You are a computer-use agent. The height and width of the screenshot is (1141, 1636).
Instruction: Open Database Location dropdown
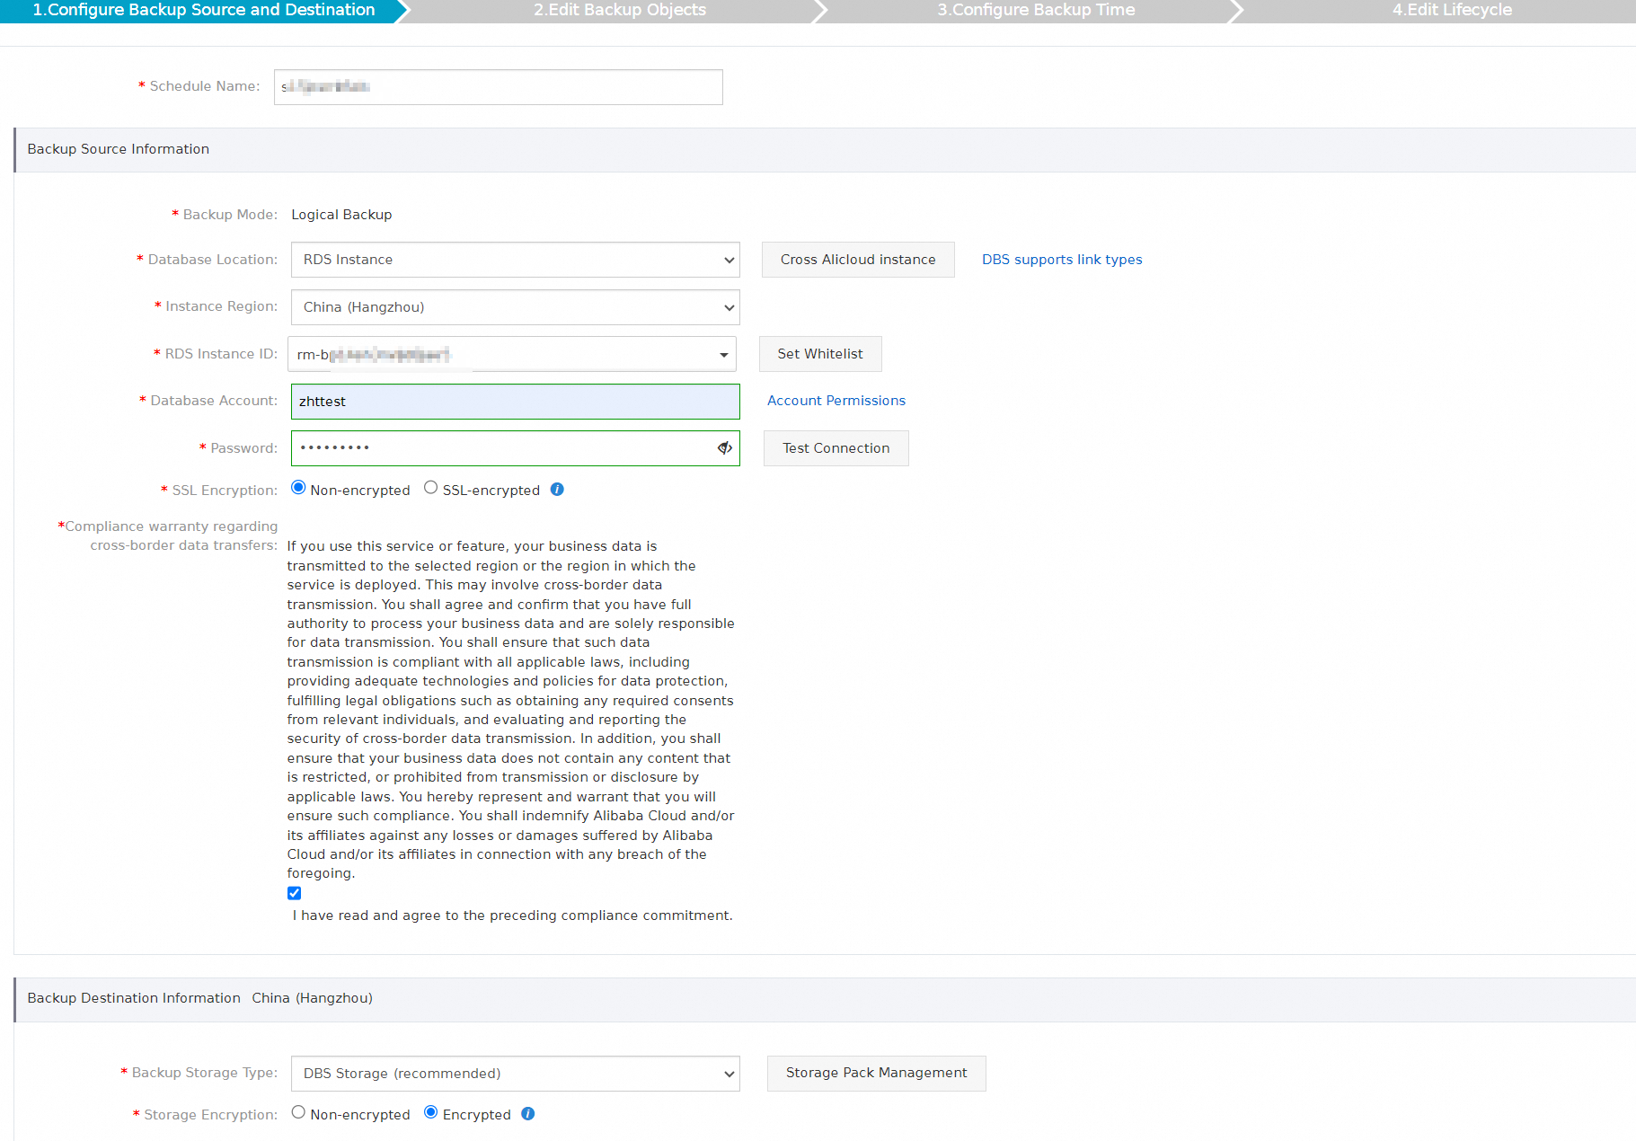[x=516, y=260]
